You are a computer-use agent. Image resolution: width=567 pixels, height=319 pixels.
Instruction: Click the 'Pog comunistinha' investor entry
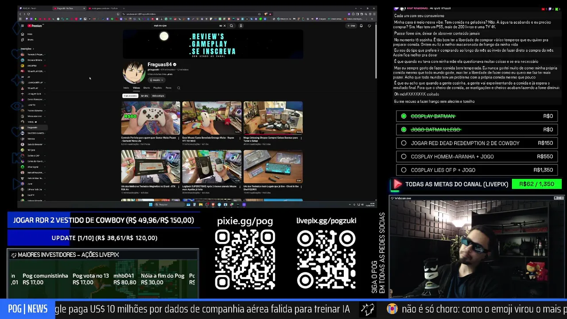tap(45, 279)
